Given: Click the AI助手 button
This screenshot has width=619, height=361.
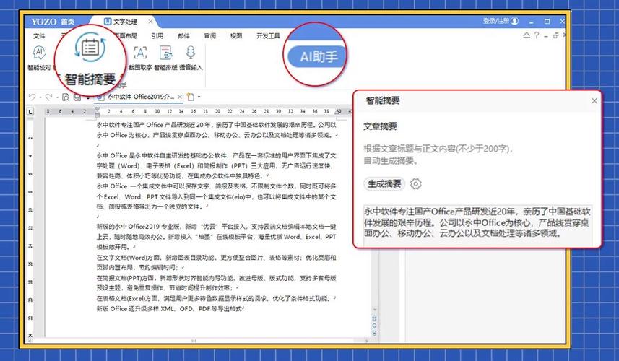Looking at the screenshot, I should point(319,57).
